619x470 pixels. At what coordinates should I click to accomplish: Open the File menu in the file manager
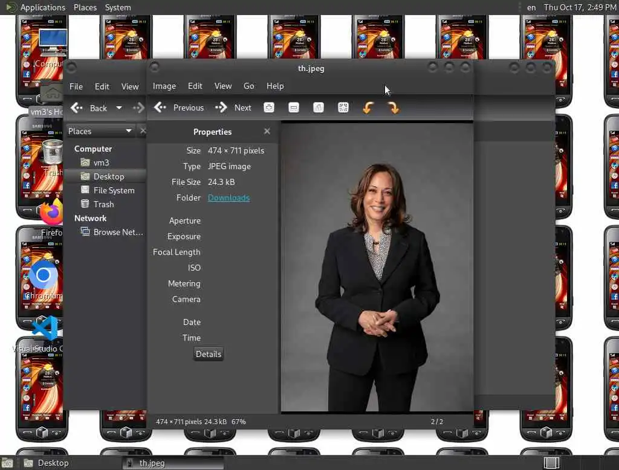76,86
